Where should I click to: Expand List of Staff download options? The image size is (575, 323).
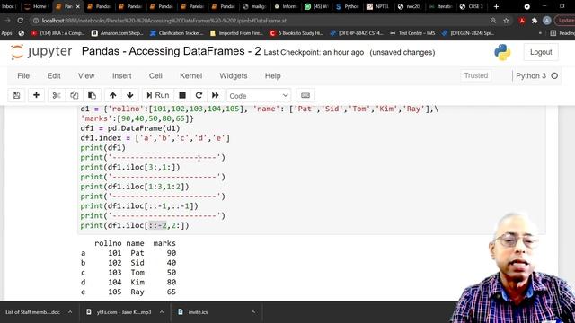pyautogui.click(x=70, y=312)
